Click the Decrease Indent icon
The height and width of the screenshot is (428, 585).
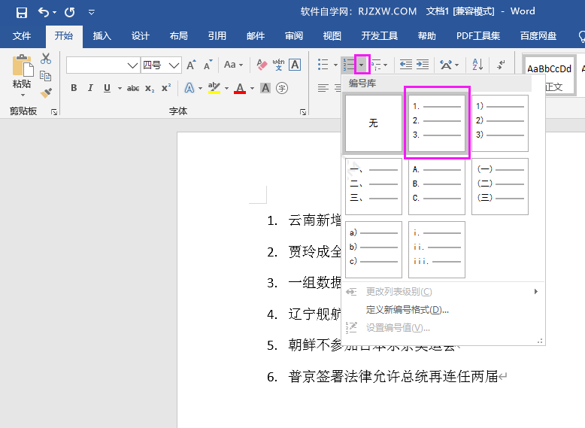click(406, 65)
